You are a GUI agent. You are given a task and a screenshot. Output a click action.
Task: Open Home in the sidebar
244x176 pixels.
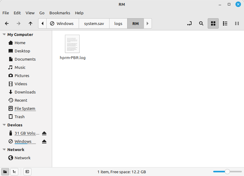coord(20,43)
